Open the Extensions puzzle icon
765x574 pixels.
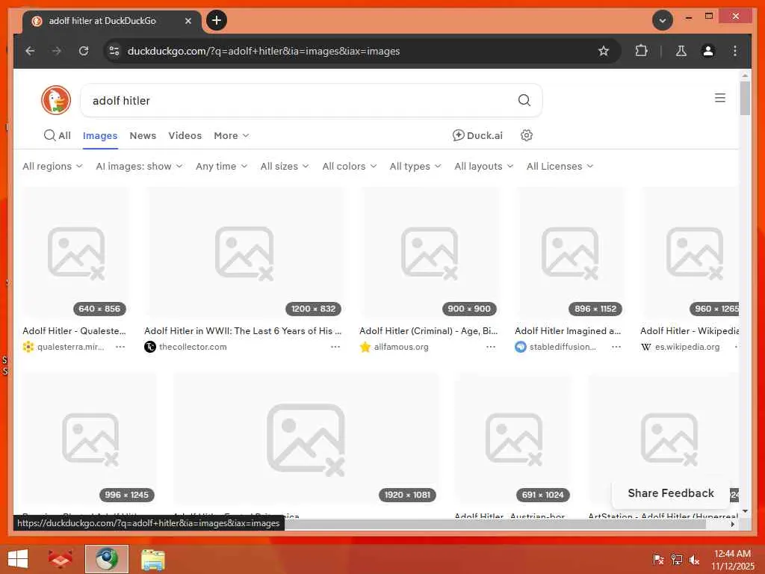coord(641,51)
